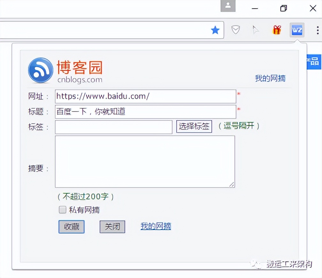Click the 摘要 textarea resize handle
The image size is (322, 278).
click(232, 185)
